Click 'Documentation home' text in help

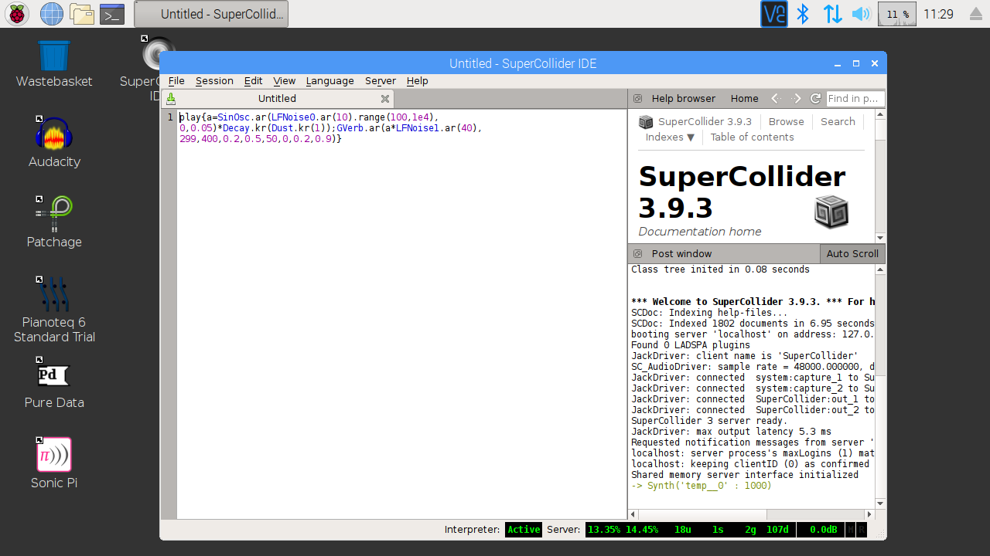point(700,232)
